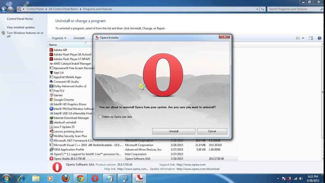
Task: Open Windows Media Player from taskbar
Action: [50, 178]
